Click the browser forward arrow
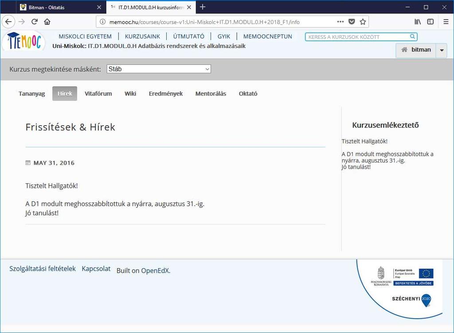 click(21, 22)
